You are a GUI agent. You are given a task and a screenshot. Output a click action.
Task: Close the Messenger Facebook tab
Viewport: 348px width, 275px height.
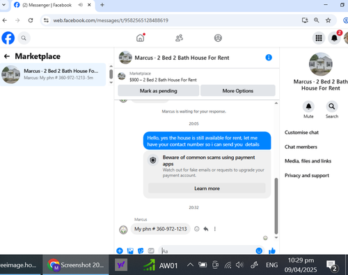[89, 5]
